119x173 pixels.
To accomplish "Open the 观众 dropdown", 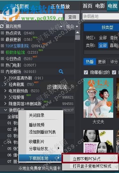I will pos(72,26).
